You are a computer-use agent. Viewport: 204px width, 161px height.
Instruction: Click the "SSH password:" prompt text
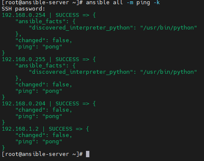pyautogui.click(x=23, y=9)
